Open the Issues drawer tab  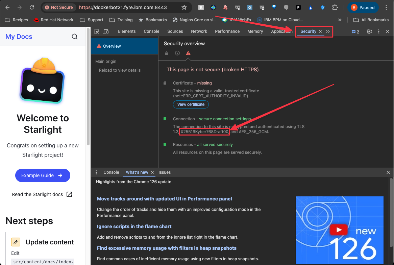[x=165, y=172]
